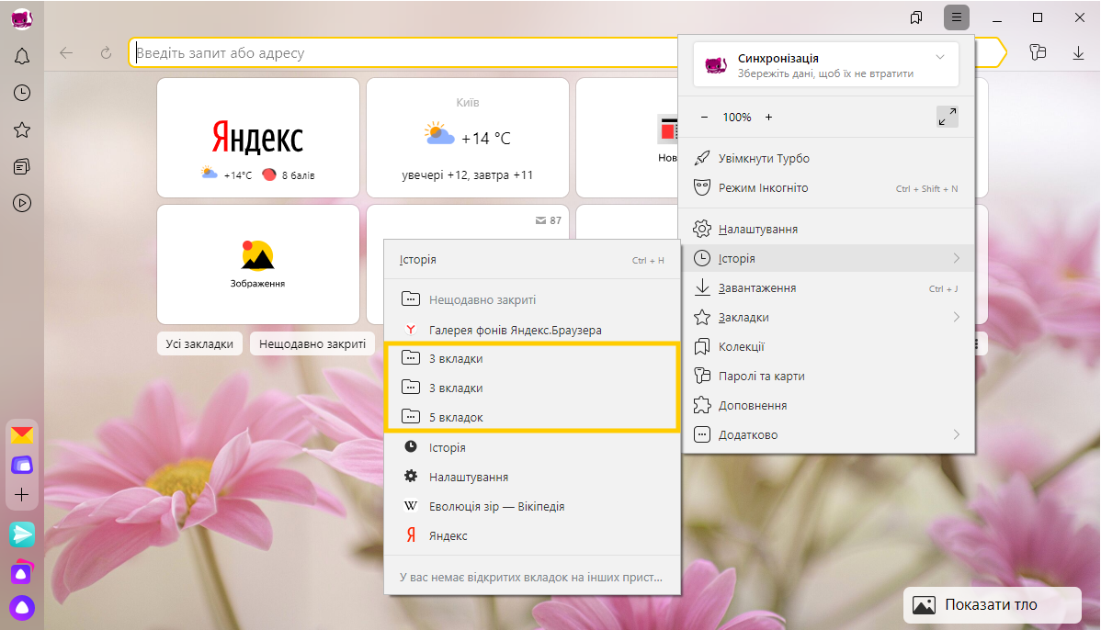Toggle the hamburger main menu button
Viewport: 1101px width, 630px height.
pyautogui.click(x=957, y=17)
